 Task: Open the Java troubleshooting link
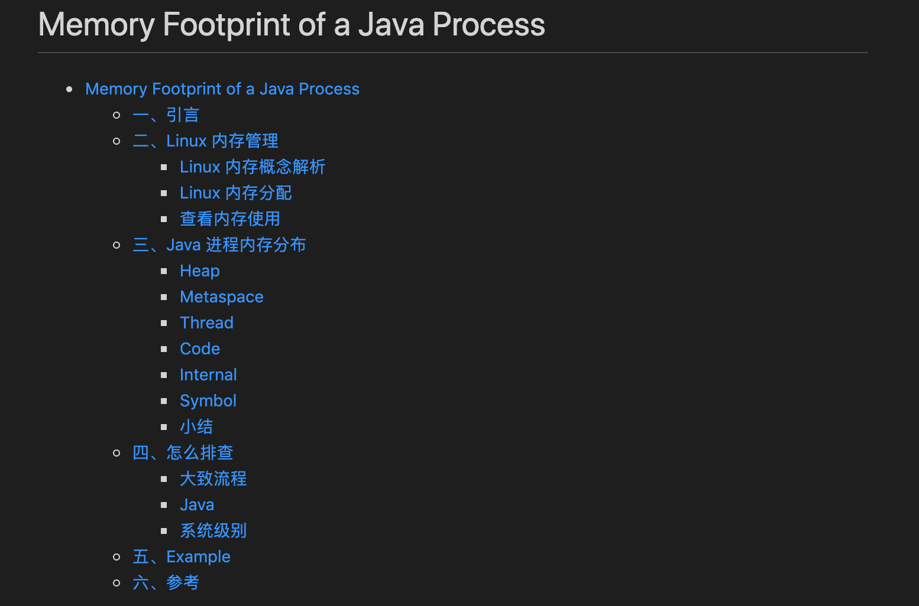(x=197, y=504)
